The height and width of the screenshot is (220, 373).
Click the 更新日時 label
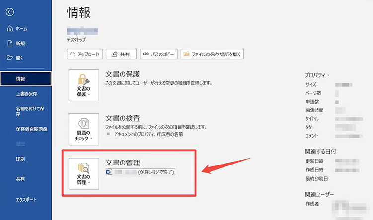(x=314, y=161)
